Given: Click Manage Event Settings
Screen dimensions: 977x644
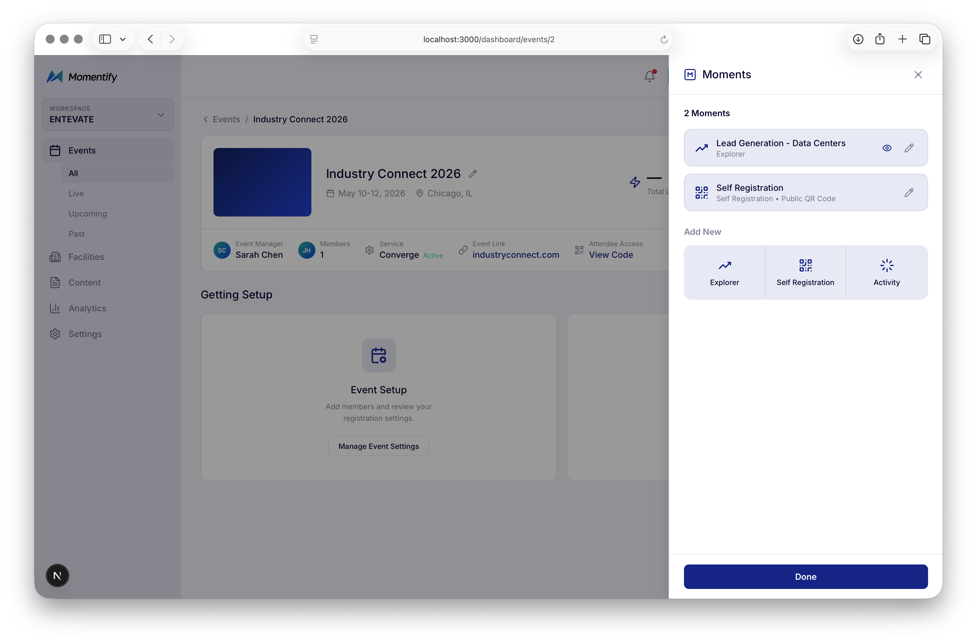Looking at the screenshot, I should 378,446.
